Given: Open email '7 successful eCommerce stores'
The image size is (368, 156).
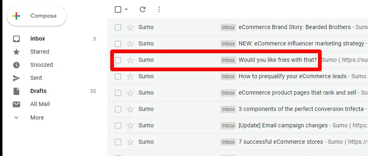Looking at the screenshot, I should click(281, 142).
